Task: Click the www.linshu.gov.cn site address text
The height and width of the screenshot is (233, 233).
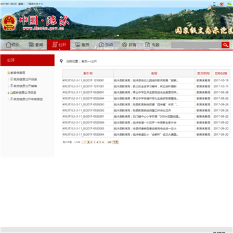Action: (x=43, y=28)
